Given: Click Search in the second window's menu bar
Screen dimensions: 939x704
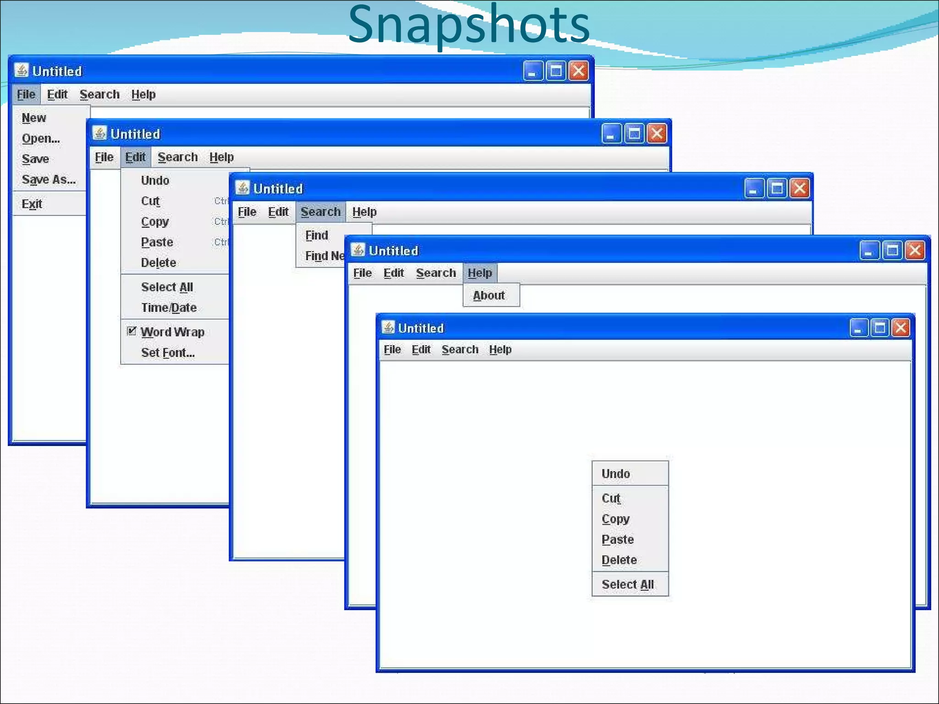Looking at the screenshot, I should [177, 157].
